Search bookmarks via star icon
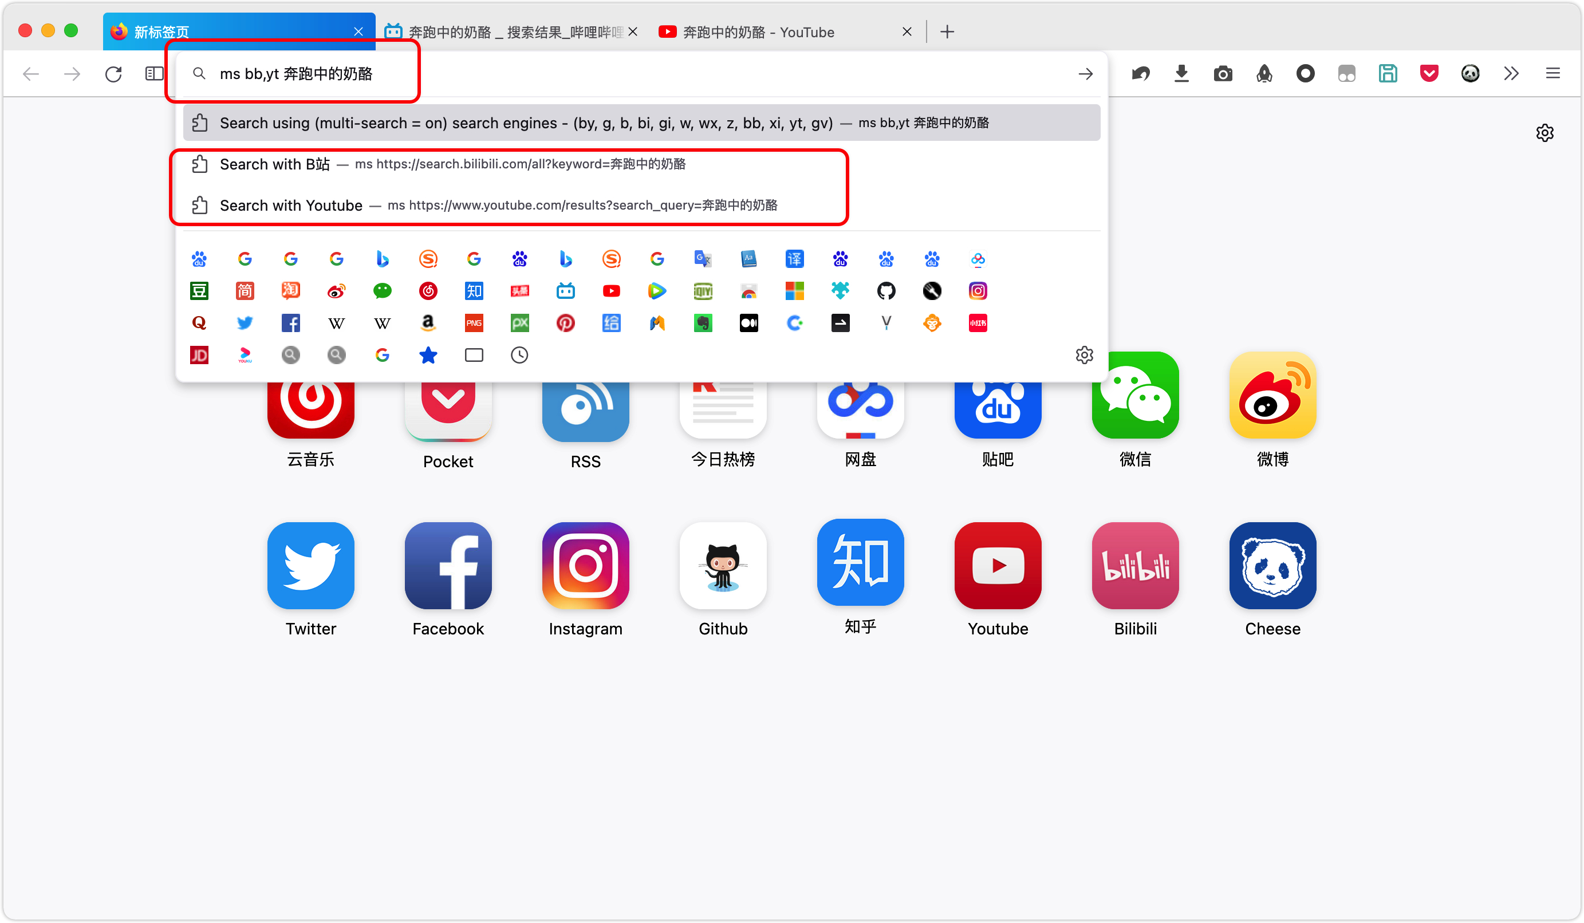Screen dimensions: 1584x923 click(x=428, y=355)
